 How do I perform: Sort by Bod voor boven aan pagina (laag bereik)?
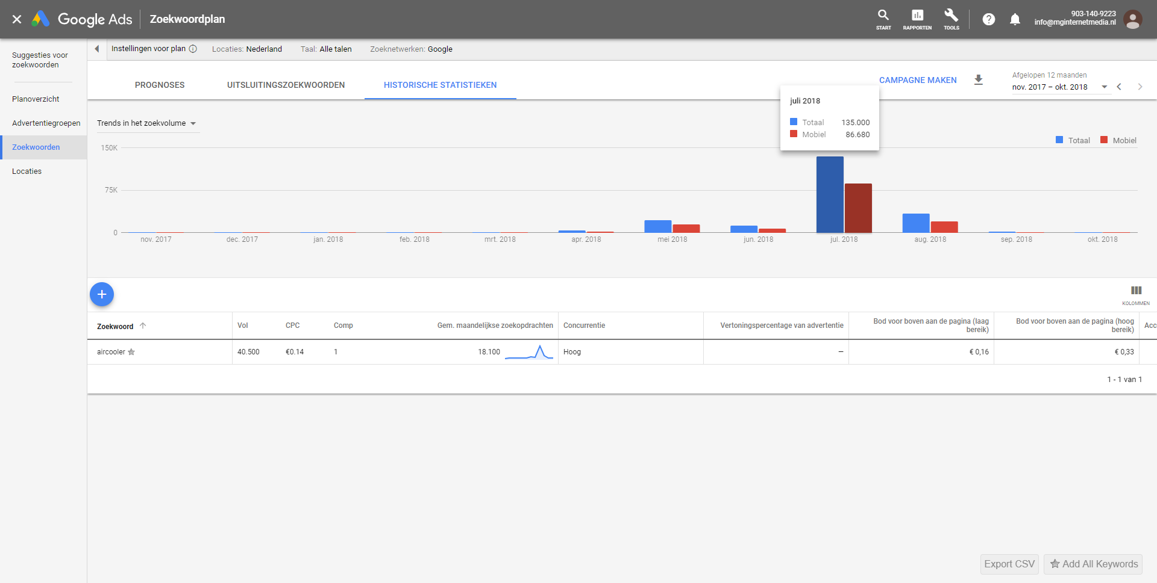931,325
